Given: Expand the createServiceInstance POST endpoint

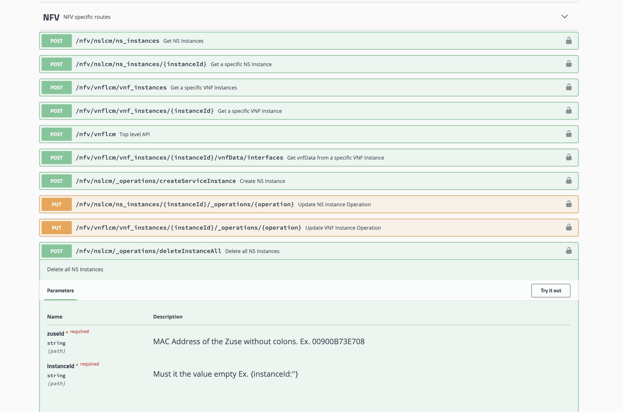Looking at the screenshot, I should pyautogui.click(x=256, y=181).
